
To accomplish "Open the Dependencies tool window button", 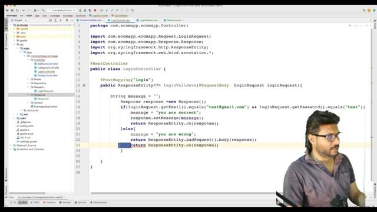I will coord(98,203).
